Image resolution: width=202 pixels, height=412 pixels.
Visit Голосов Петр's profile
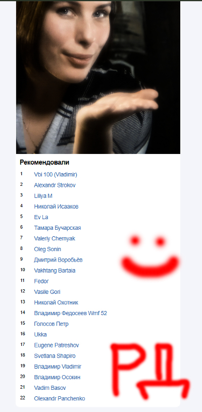pyautogui.click(x=51, y=324)
